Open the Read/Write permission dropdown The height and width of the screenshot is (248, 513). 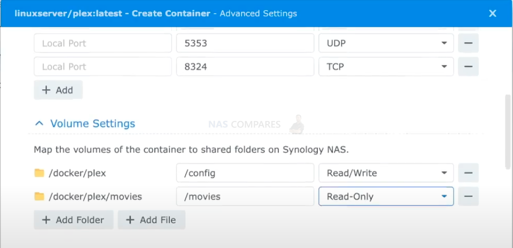(386, 173)
